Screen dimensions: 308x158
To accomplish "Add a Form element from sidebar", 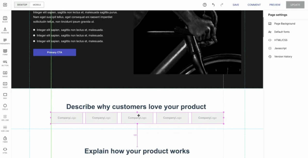I will [5, 52].
